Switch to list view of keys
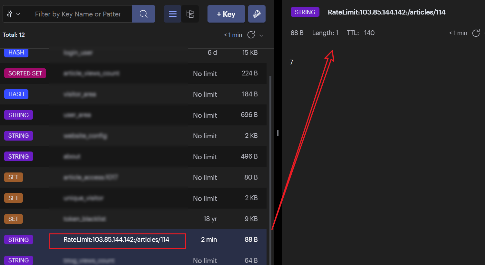The height and width of the screenshot is (265, 485). 173,14
